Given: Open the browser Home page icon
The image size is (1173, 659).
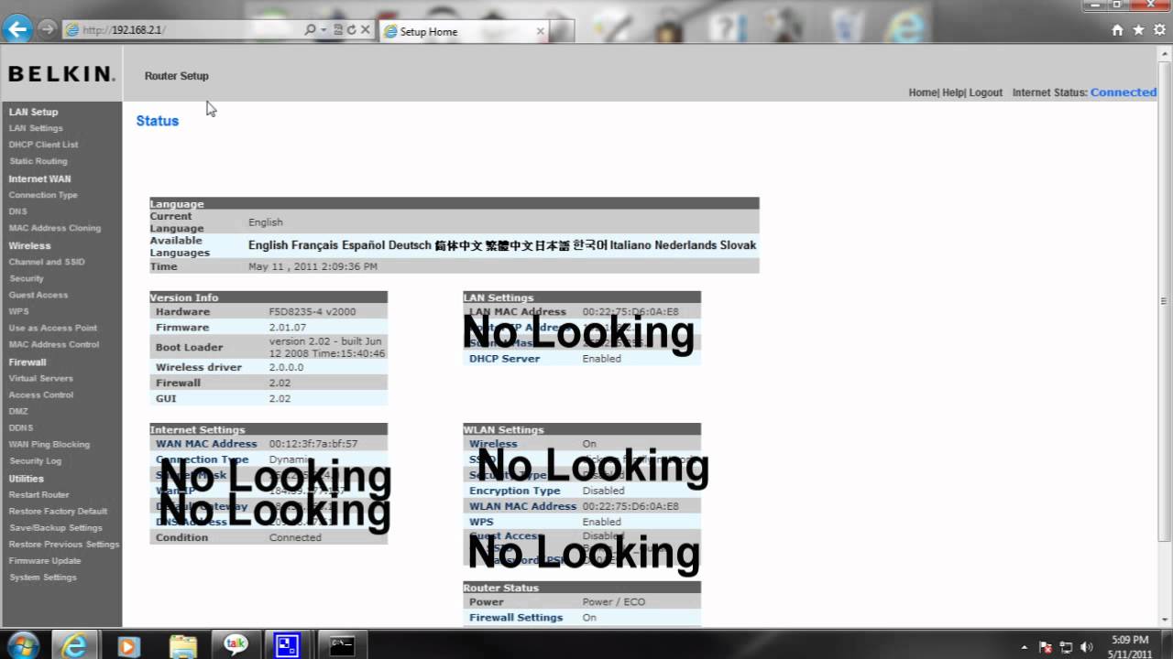Looking at the screenshot, I should pyautogui.click(x=1117, y=30).
